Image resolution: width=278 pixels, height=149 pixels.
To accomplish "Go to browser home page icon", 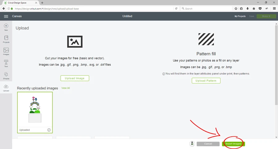I will click(254, 9).
